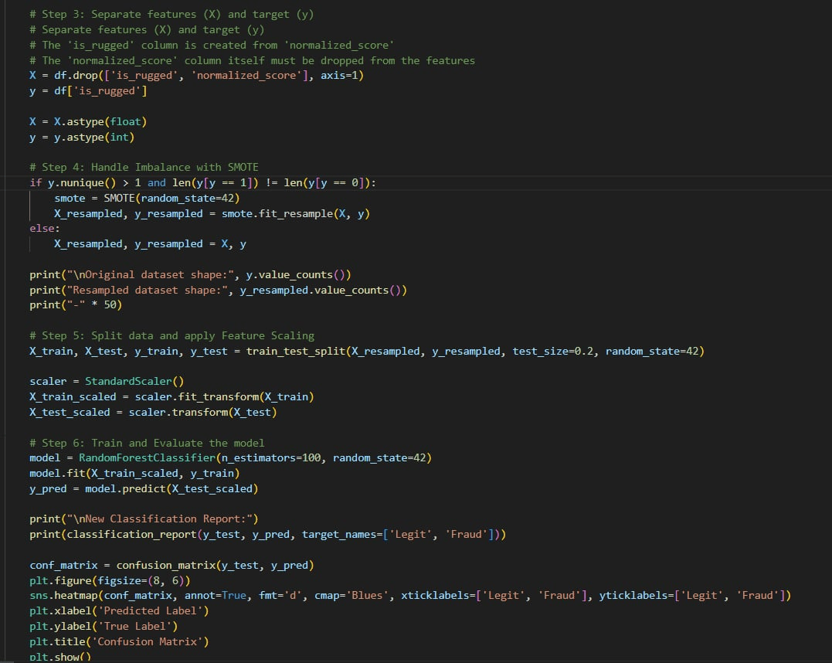832x663 pixels.
Task: Click the plt.title('Confusion Matrix') line
Action: 120,642
